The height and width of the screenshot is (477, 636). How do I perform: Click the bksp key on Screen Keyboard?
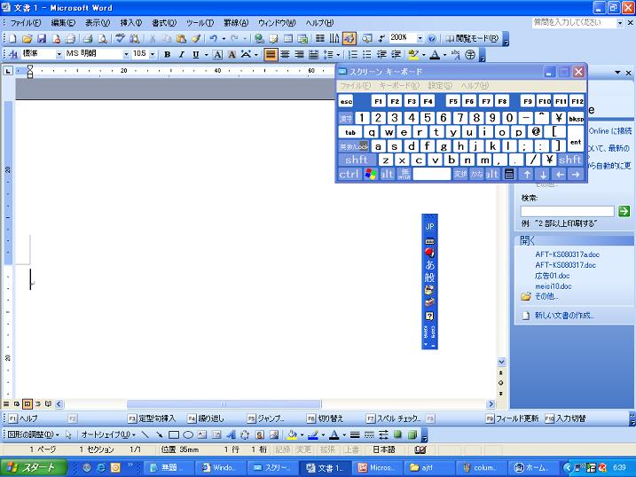click(576, 118)
